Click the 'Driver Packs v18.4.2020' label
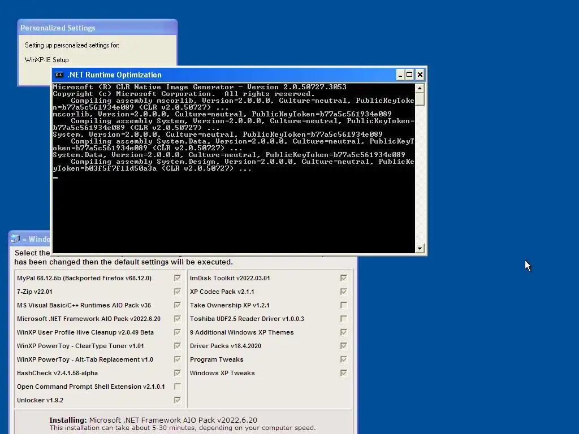This screenshot has width=579, height=434. click(225, 346)
